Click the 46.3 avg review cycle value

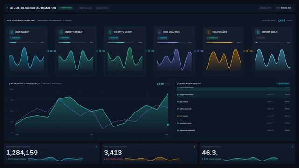pyautogui.click(x=209, y=153)
